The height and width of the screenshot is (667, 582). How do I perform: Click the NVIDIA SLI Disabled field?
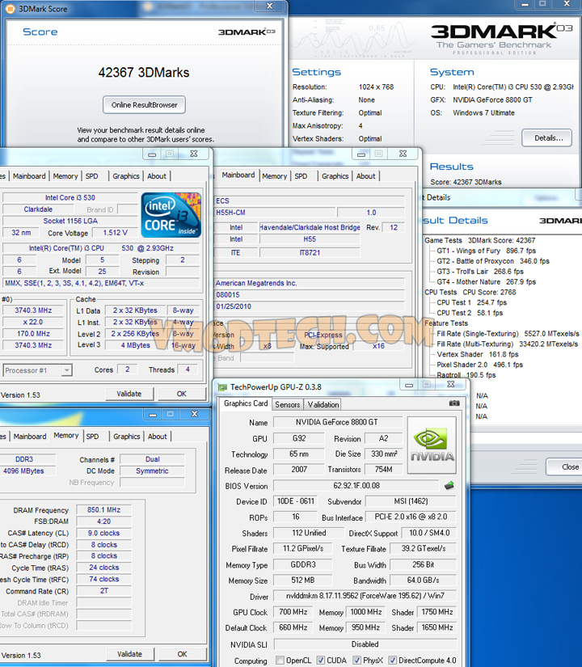point(365,644)
